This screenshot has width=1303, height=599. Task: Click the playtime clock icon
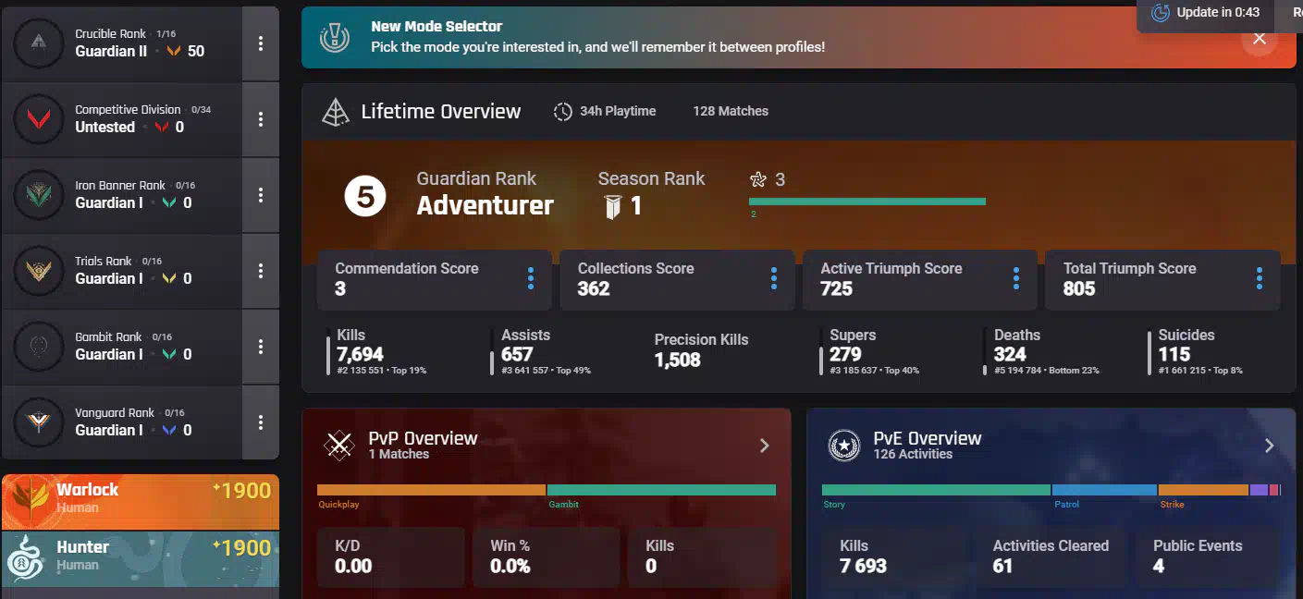(562, 112)
